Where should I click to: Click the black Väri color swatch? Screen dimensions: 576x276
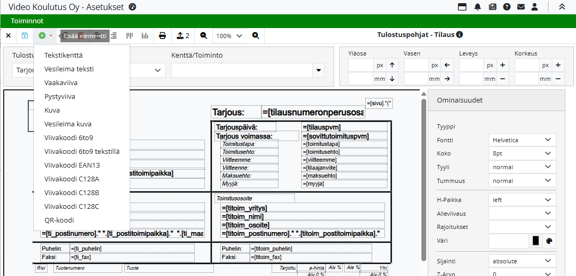point(536,241)
